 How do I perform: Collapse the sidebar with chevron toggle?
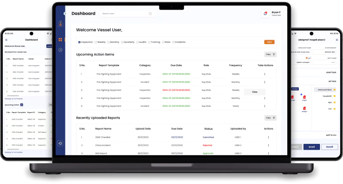65,14
